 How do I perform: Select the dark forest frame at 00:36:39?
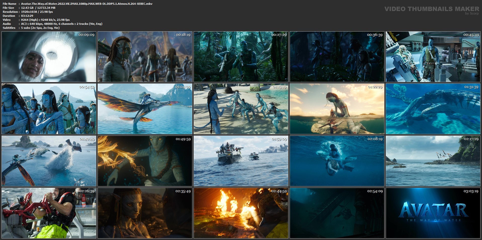(x=337, y=57)
